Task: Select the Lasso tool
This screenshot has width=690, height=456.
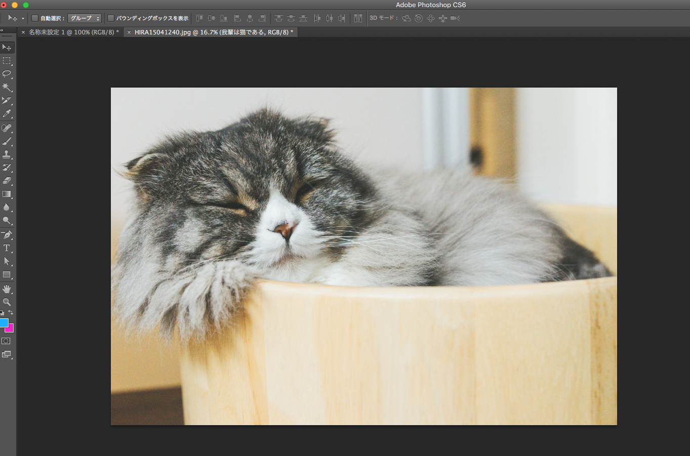Action: pyautogui.click(x=7, y=74)
